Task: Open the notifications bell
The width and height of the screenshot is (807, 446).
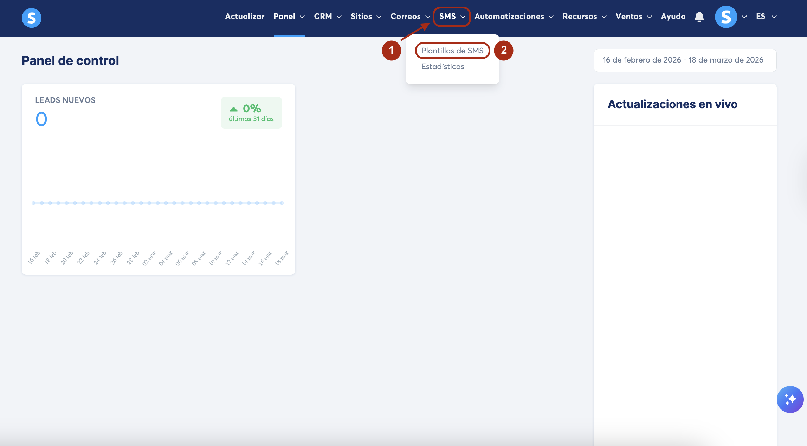Action: tap(699, 17)
